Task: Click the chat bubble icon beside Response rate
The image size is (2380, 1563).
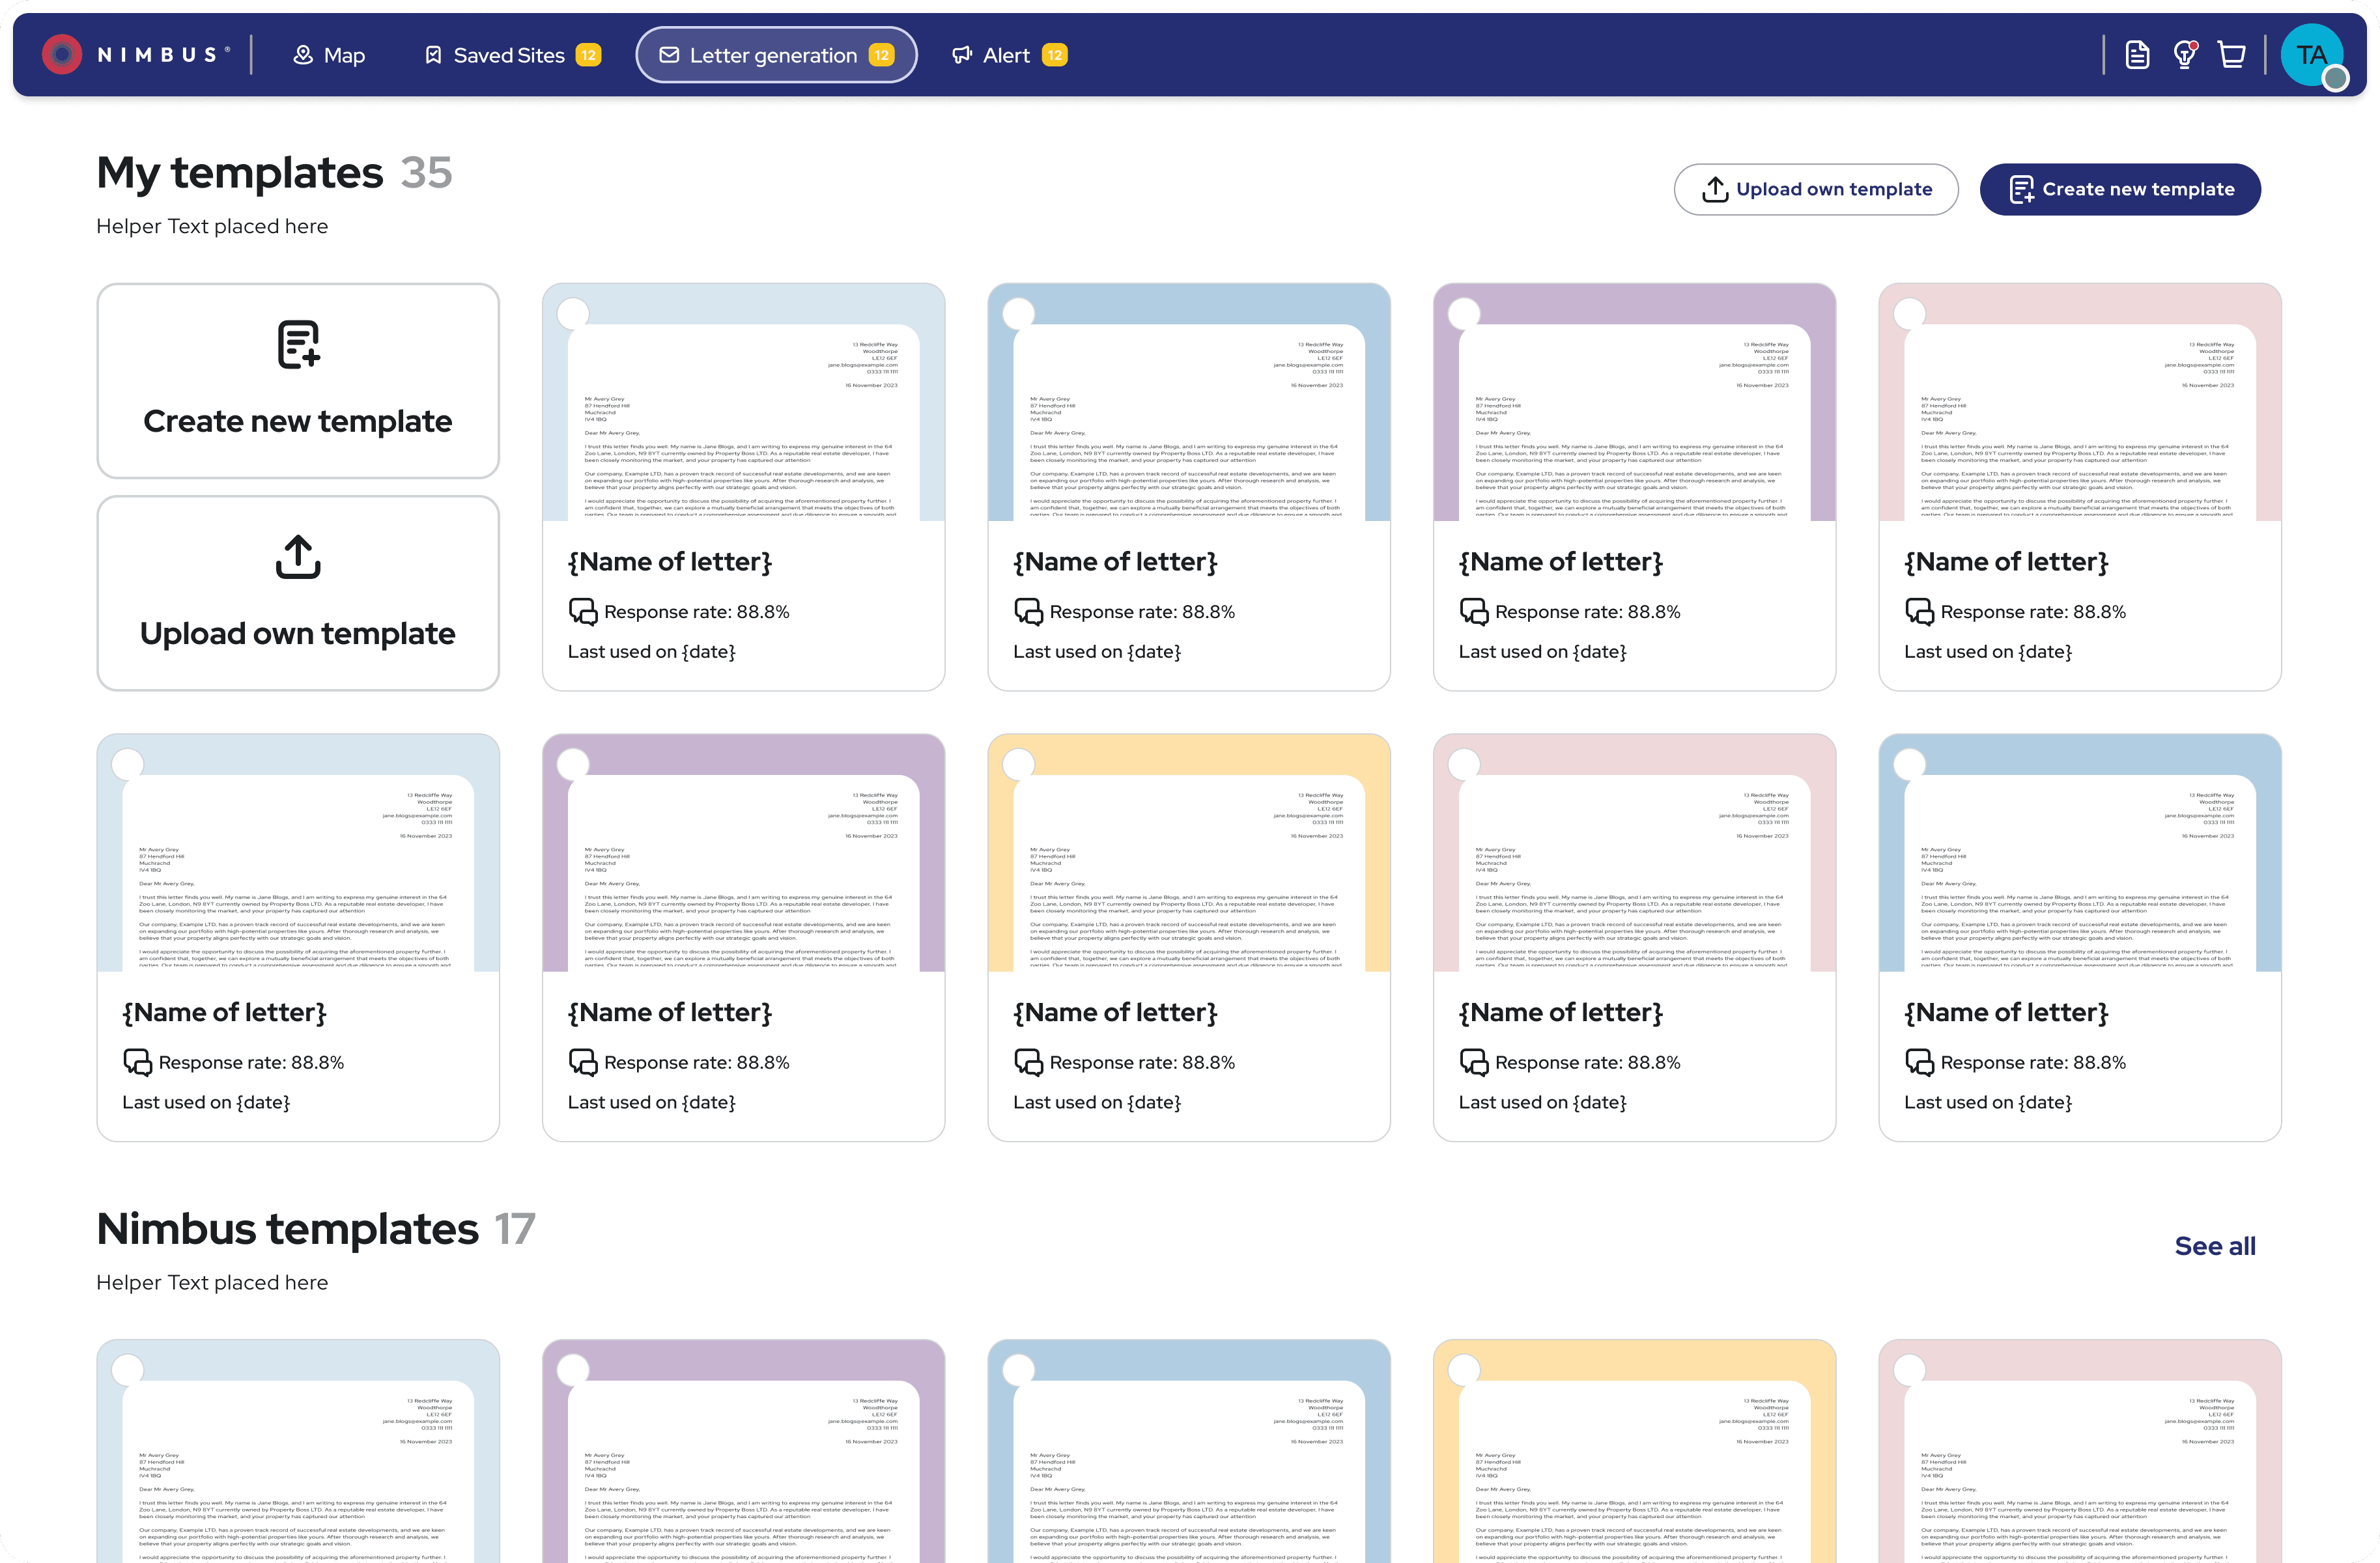Action: [x=583, y=611]
